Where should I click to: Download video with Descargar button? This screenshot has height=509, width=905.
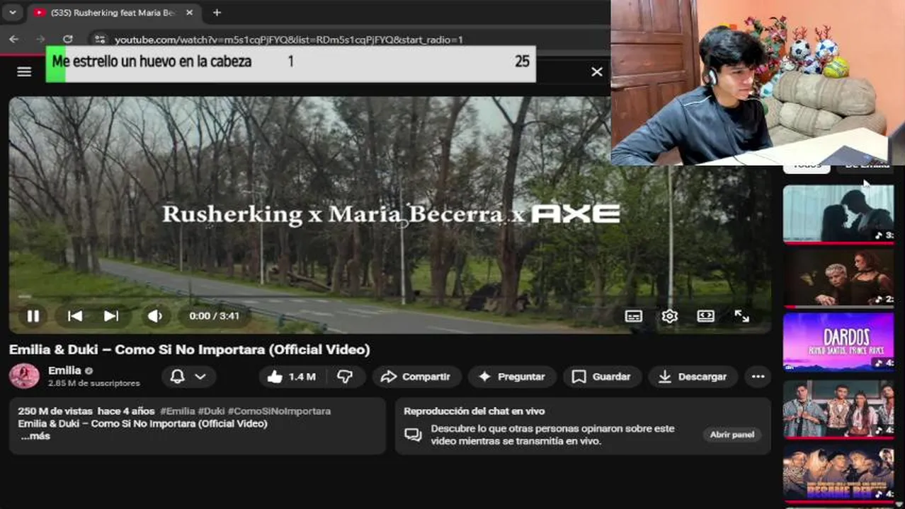pos(693,377)
